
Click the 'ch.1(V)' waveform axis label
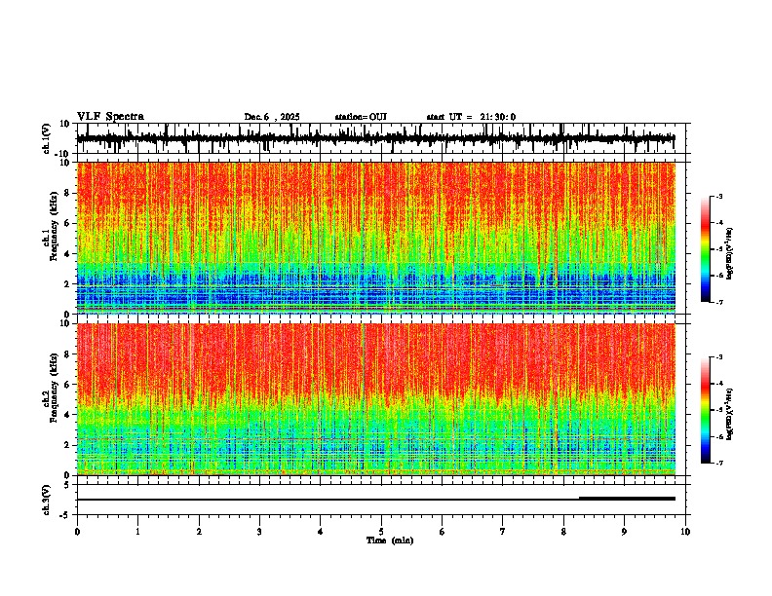point(47,138)
